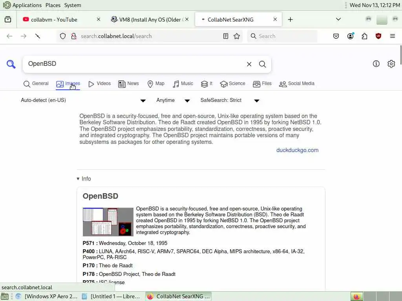This screenshot has width=402, height=301.
Task: Close the CollabNet SearXNG tab
Action: click(275, 20)
